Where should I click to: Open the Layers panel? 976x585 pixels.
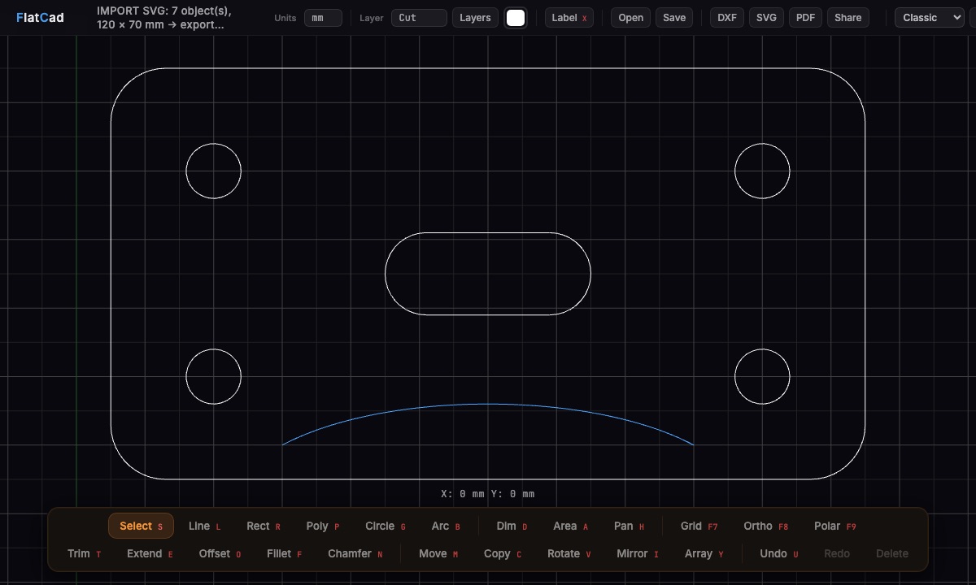coord(475,18)
